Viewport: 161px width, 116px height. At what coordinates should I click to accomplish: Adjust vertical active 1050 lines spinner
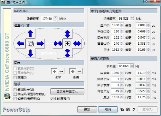[122, 73]
